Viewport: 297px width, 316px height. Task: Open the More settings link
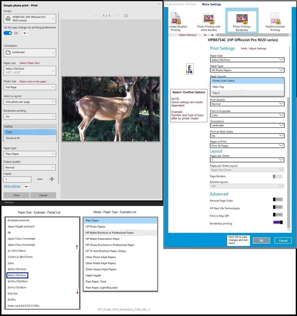tap(12, 186)
